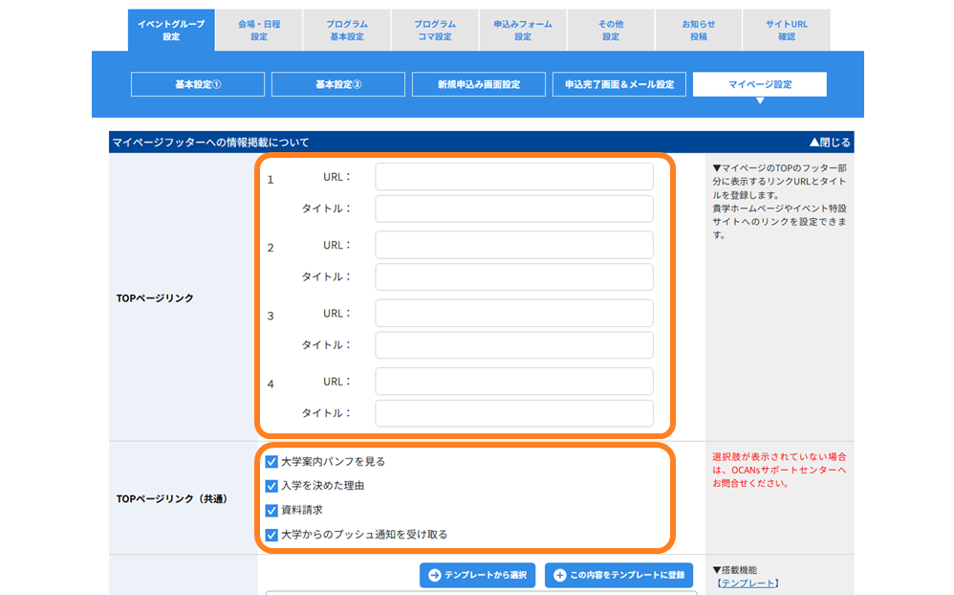Image resolution: width=954 pixels, height=595 pixels.
Task: Click この内容をテンプレートに登録 button
Action: click(x=618, y=575)
